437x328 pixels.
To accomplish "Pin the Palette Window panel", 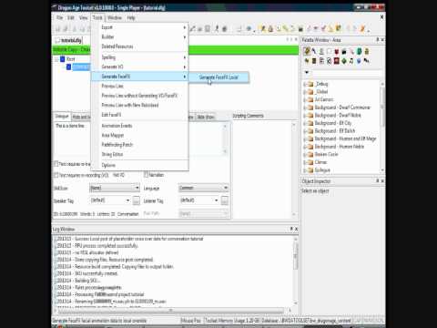I will [377, 40].
